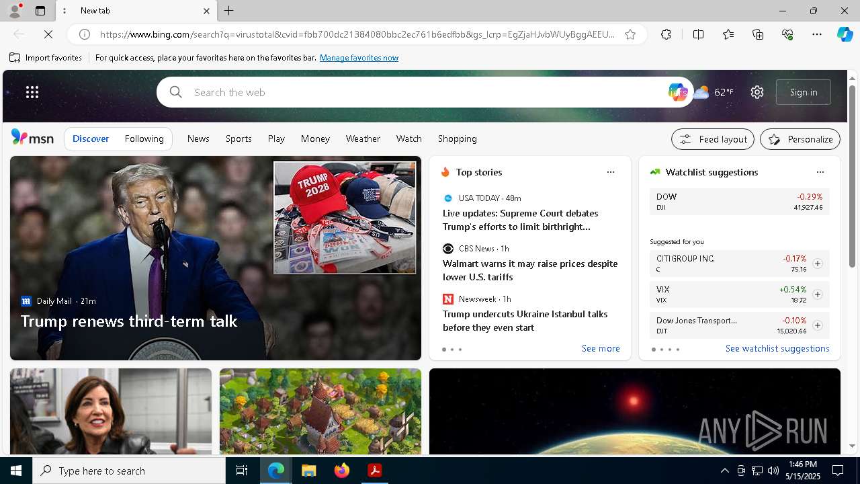Open File Explorer from the taskbar
Image resolution: width=860 pixels, height=484 pixels.
(x=309, y=471)
